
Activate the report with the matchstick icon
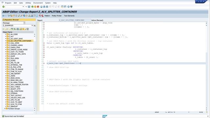pos(21,16)
